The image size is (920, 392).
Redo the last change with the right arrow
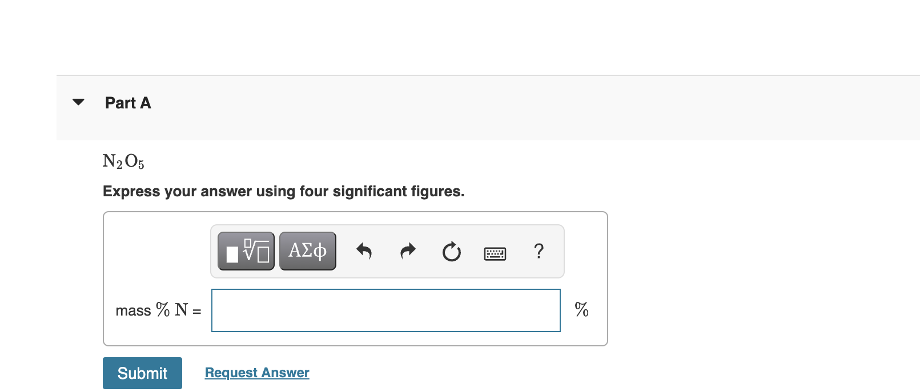coord(407,251)
